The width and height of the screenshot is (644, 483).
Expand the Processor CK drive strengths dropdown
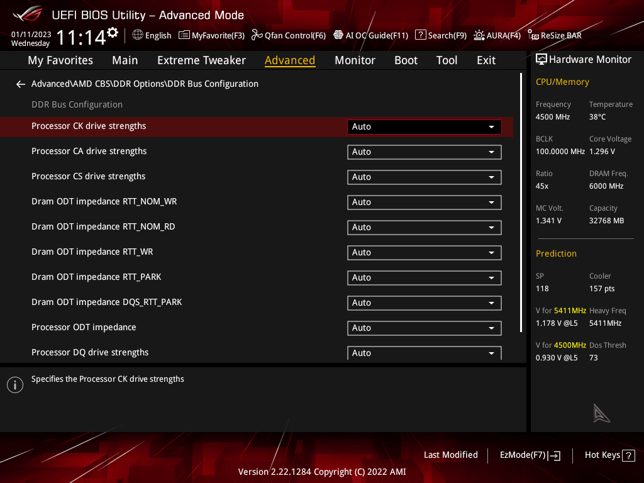point(425,127)
